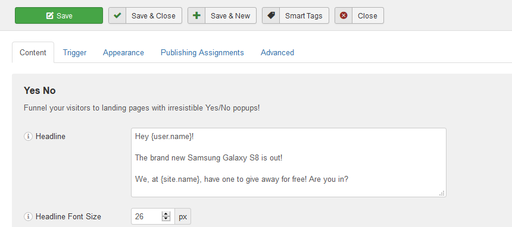The image size is (512, 227).
Task: Click inside the Headline text area
Action: click(289, 162)
